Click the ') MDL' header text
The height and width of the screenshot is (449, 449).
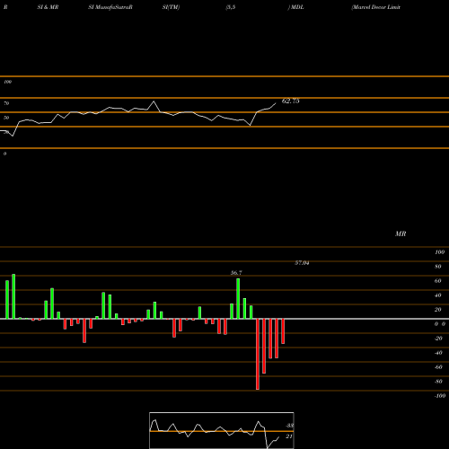(x=295, y=7)
